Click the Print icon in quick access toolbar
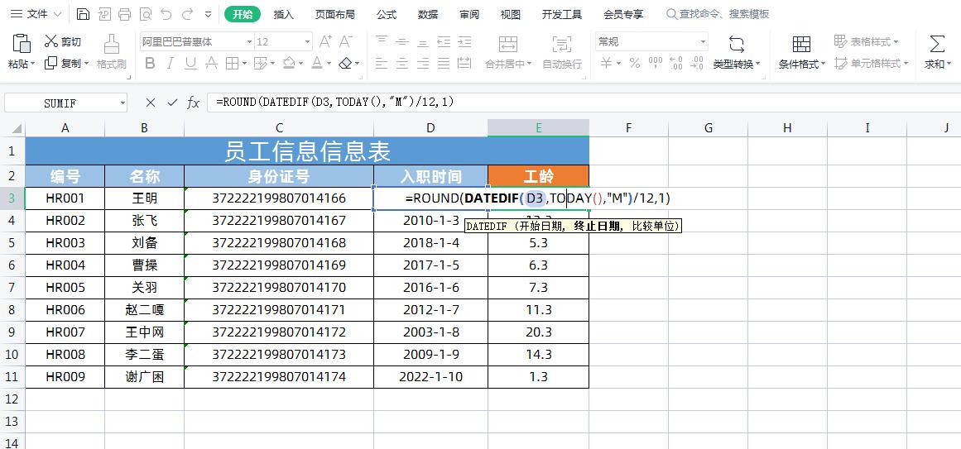The image size is (961, 449). pos(124,14)
